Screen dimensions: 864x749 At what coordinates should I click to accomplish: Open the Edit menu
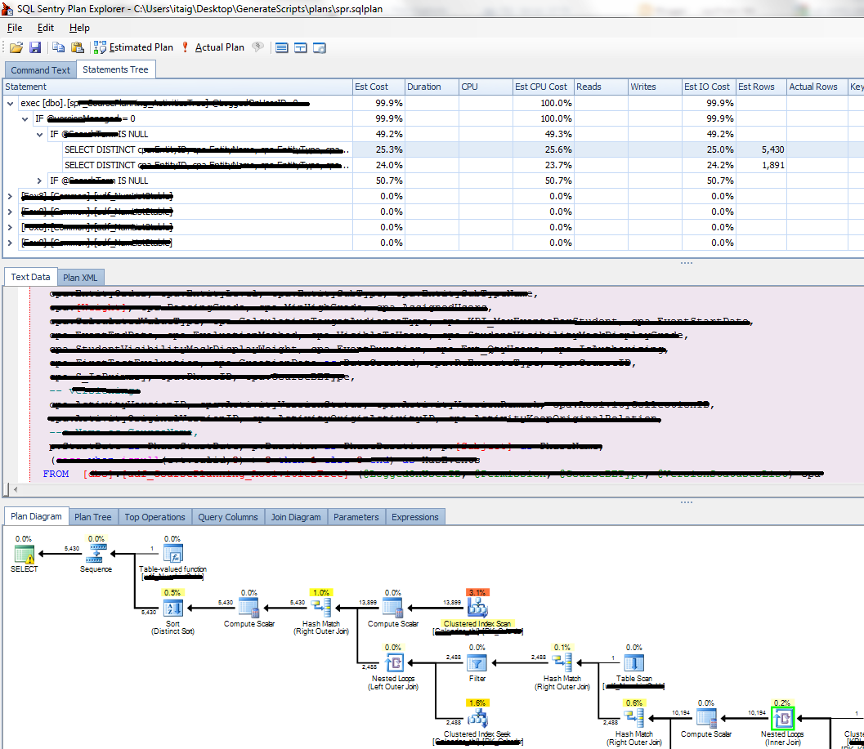(46, 28)
